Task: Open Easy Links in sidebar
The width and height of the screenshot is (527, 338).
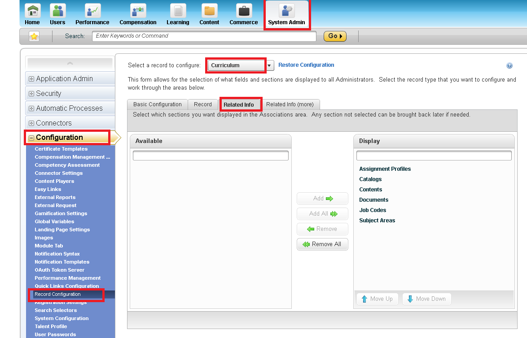Action: point(48,189)
